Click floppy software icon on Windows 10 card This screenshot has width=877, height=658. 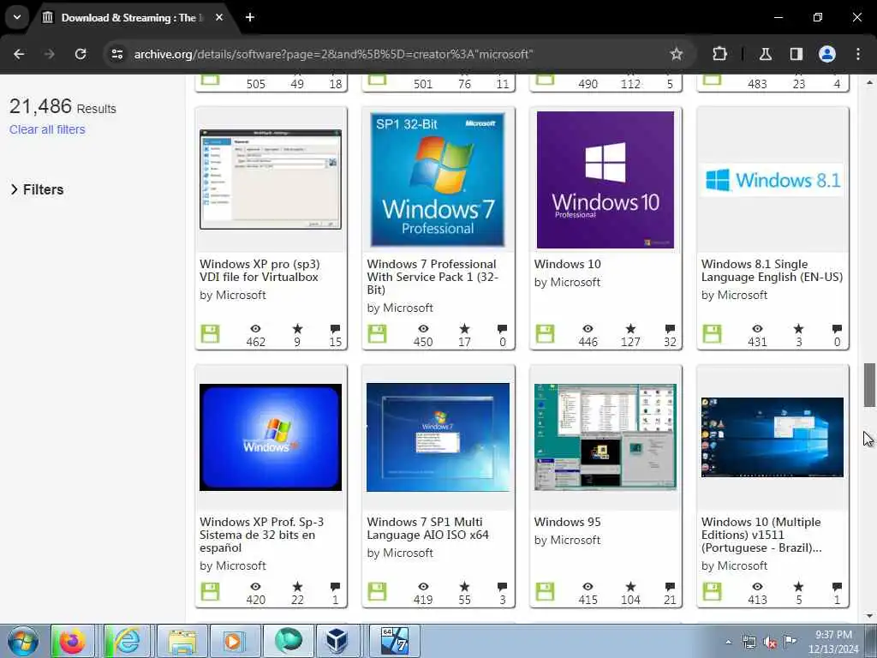pos(545,334)
